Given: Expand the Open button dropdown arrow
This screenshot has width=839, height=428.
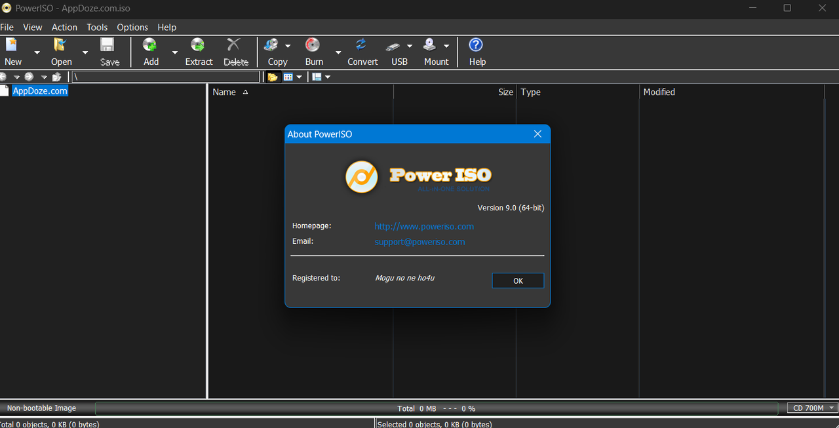Looking at the screenshot, I should point(85,52).
